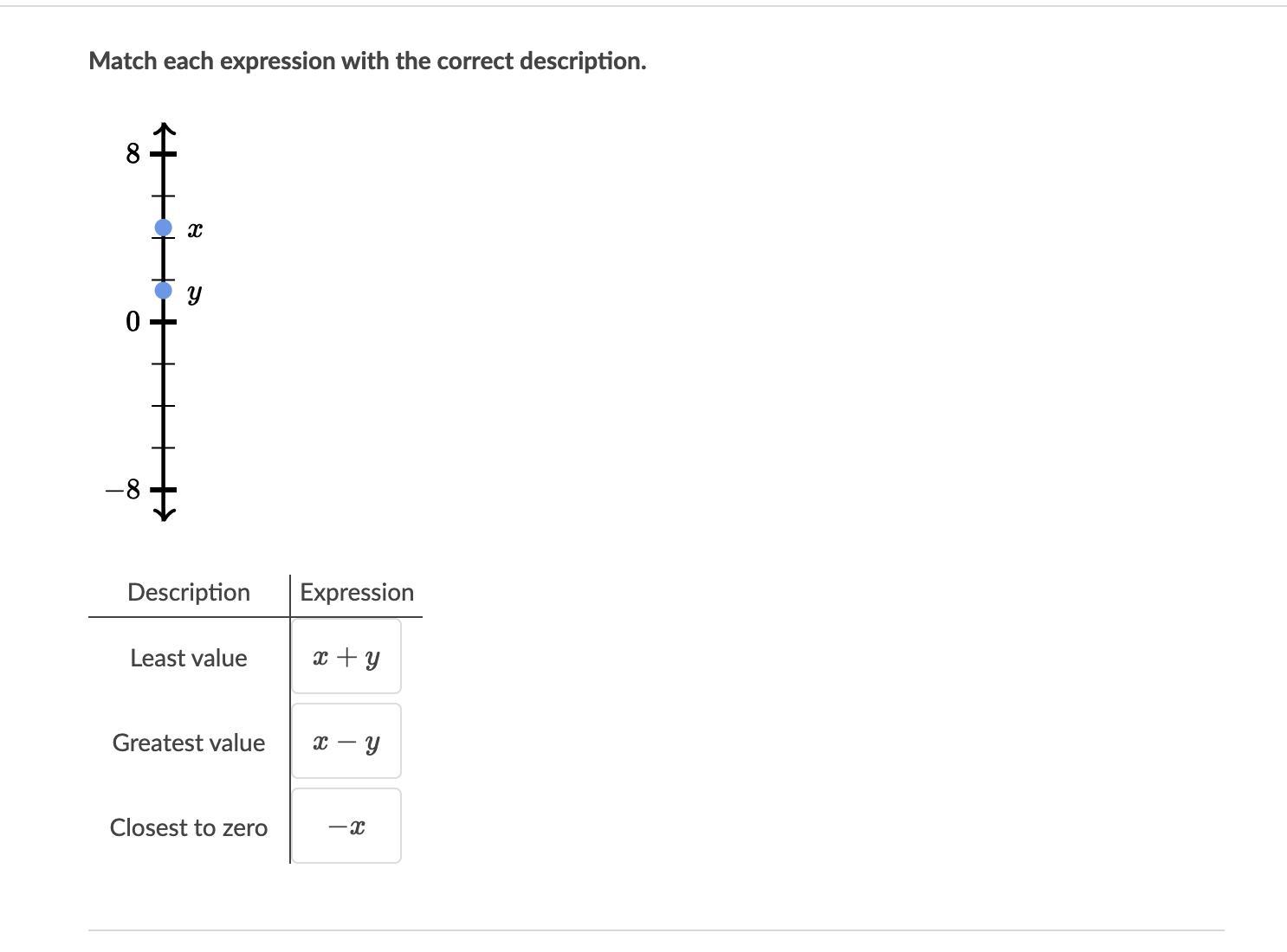The width and height of the screenshot is (1287, 952).
Task: Click the Expression column header
Action: point(357,592)
